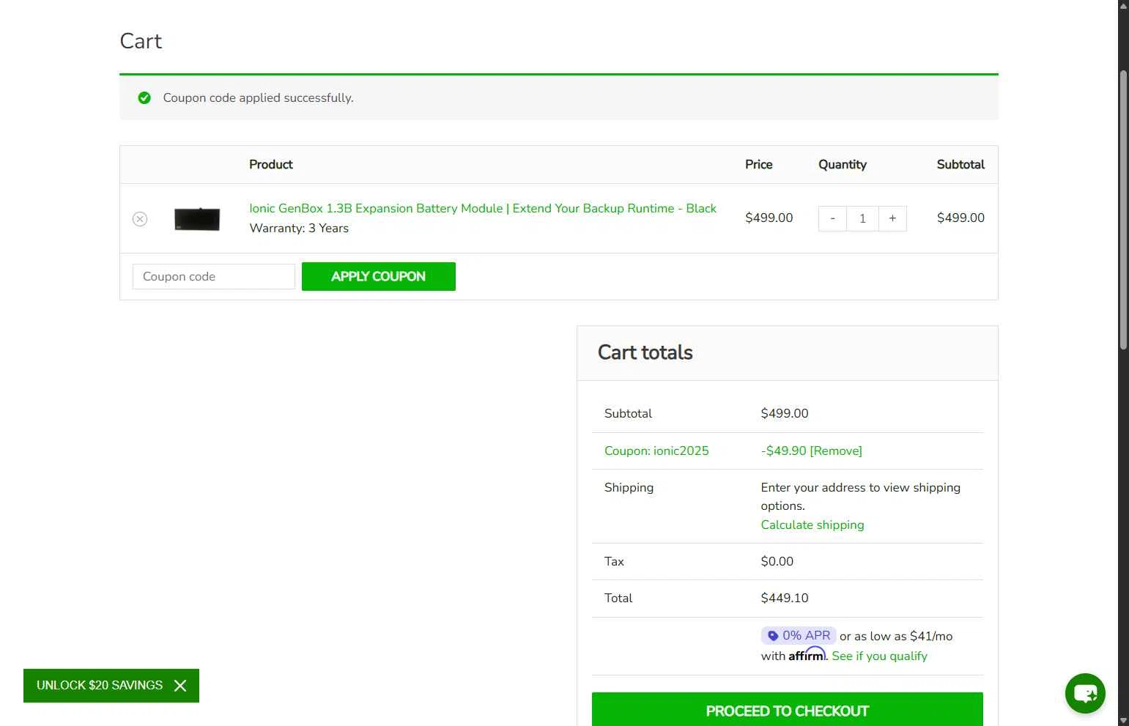Select the Total value $449.10

(785, 598)
